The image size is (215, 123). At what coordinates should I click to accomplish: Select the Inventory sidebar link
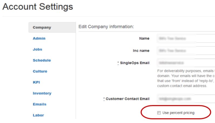point(42,93)
